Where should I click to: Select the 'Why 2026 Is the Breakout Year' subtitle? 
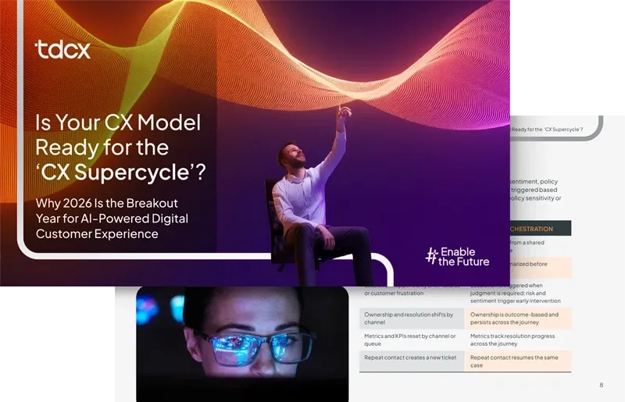pyautogui.click(x=112, y=219)
